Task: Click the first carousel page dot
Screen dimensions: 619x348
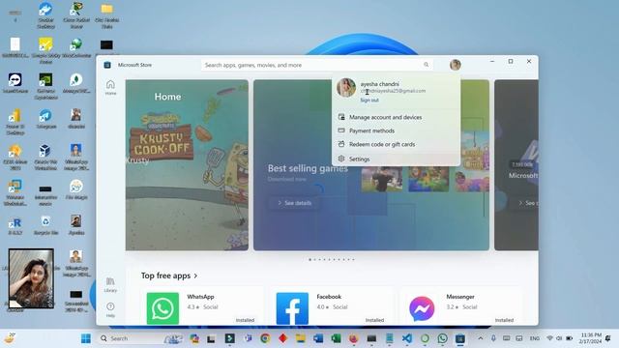Action: pos(309,260)
